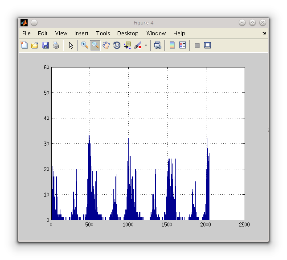
Task: Click the Hide Plot Tools icon
Action: [197, 45]
